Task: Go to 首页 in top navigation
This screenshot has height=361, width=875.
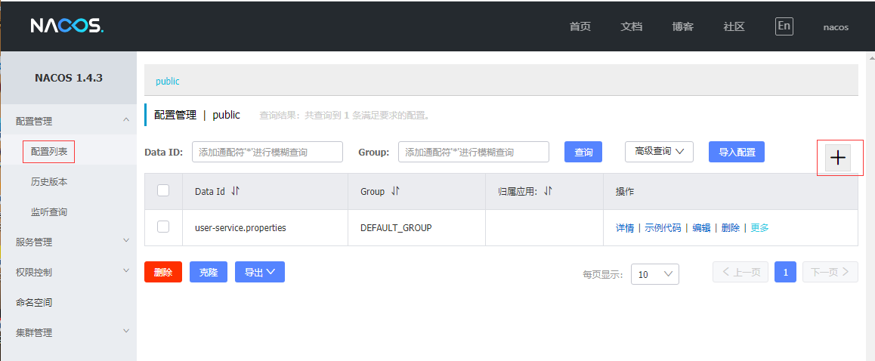Action: [x=580, y=26]
